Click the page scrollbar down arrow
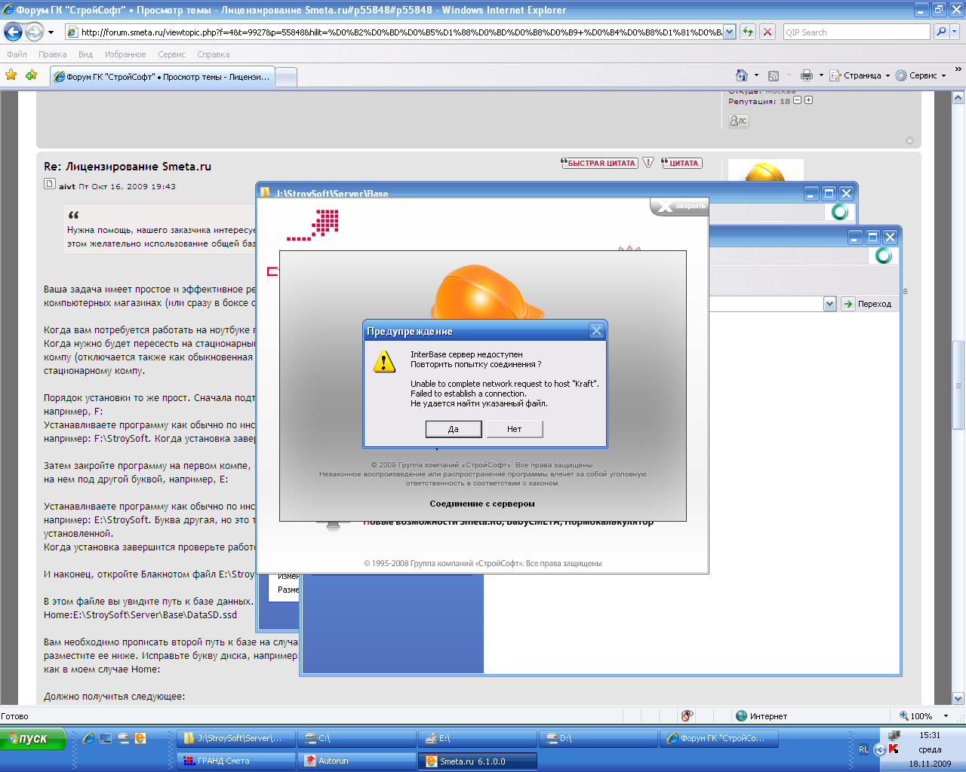 958,698
